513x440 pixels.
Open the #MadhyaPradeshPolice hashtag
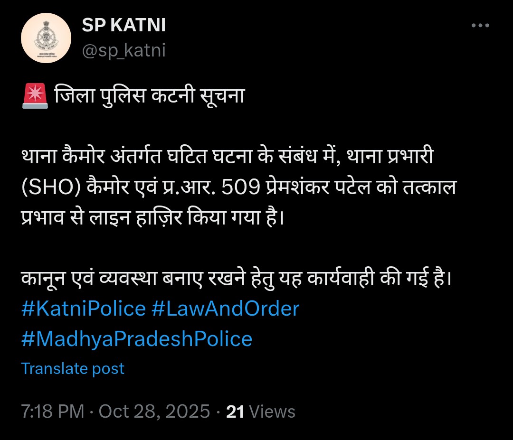coord(137,339)
